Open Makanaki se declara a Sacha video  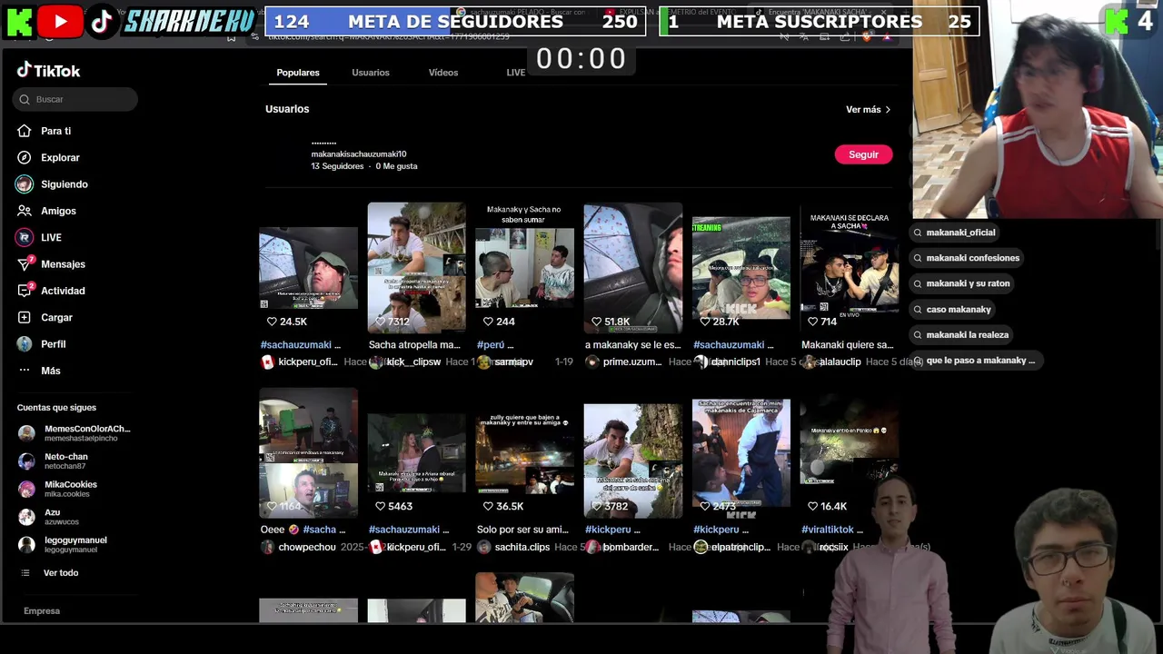coord(849,268)
